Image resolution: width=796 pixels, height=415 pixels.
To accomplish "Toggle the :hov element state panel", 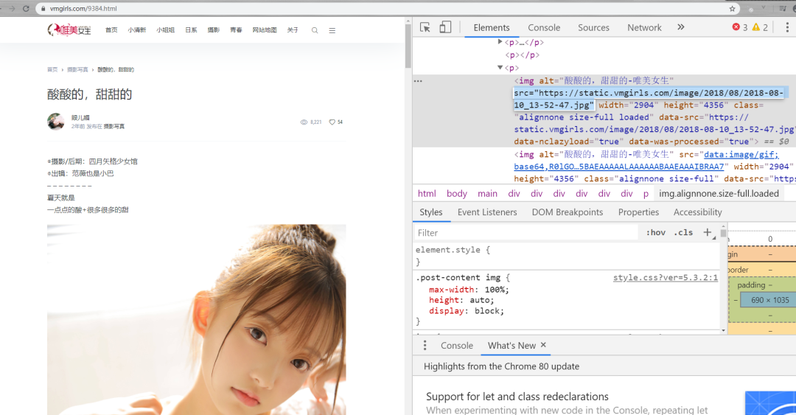I will [x=655, y=233].
